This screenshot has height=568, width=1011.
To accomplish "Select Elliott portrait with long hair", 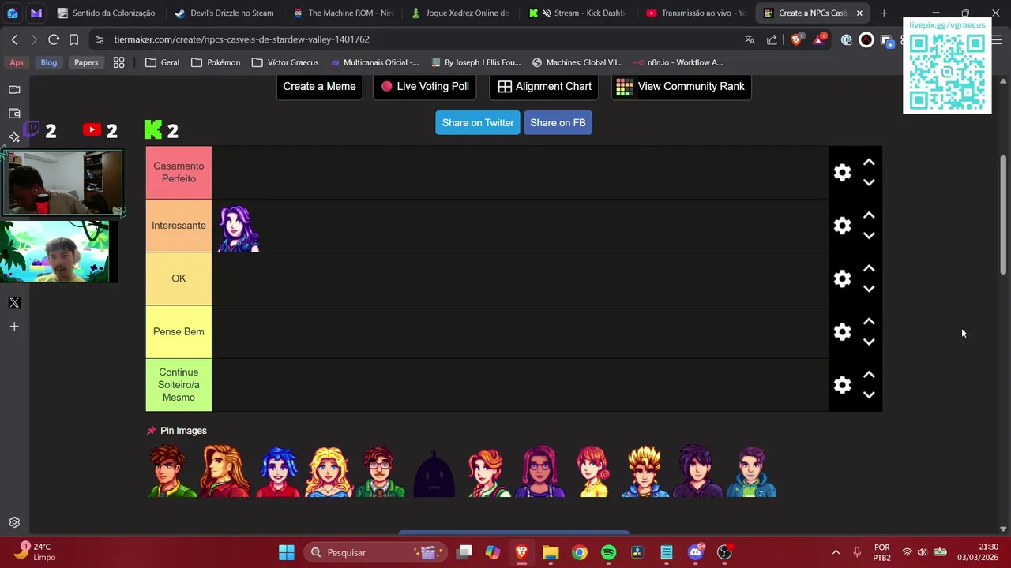I will click(x=224, y=471).
